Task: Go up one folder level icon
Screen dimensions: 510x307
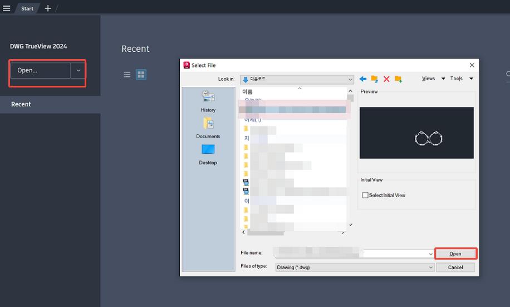Action: click(x=374, y=79)
